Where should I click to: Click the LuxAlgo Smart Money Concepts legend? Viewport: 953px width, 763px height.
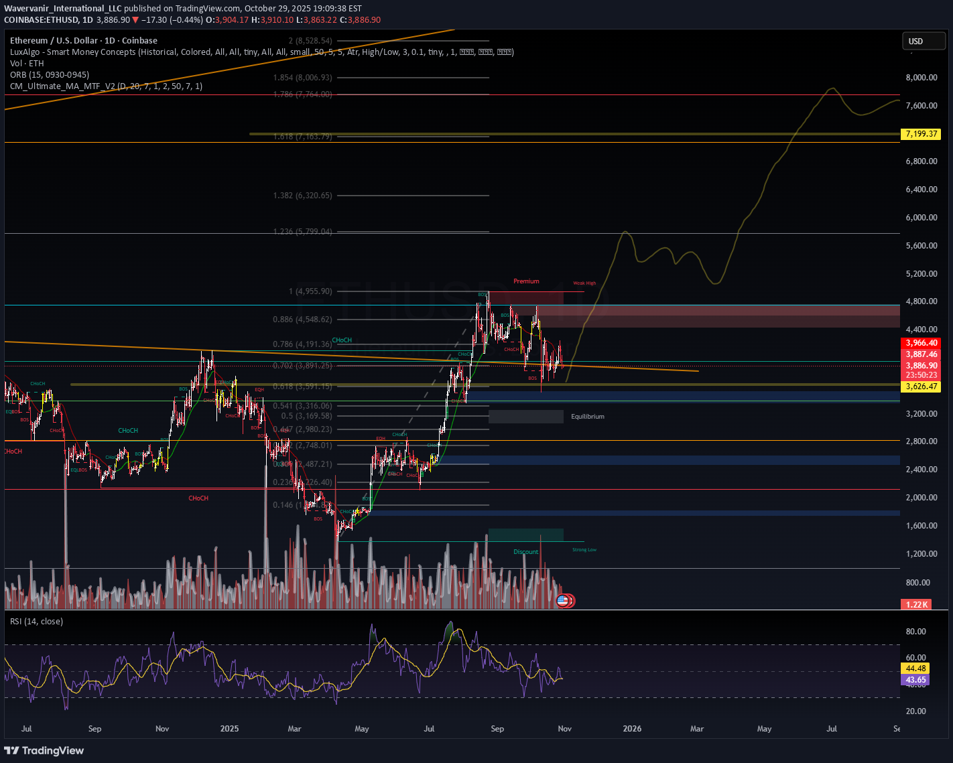[x=261, y=52]
